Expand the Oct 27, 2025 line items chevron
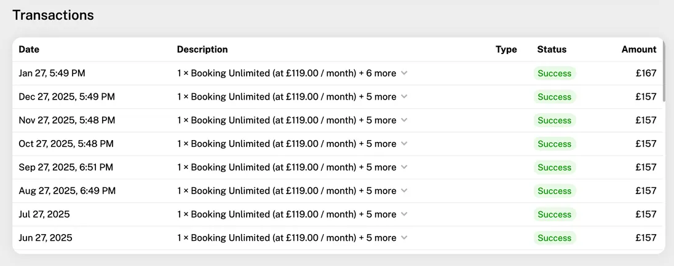 [404, 144]
